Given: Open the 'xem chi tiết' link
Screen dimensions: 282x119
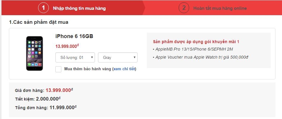Looking at the screenshot, I should pyautogui.click(x=124, y=69).
